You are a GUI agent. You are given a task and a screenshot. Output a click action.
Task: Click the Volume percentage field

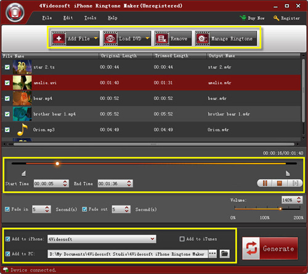point(289,200)
